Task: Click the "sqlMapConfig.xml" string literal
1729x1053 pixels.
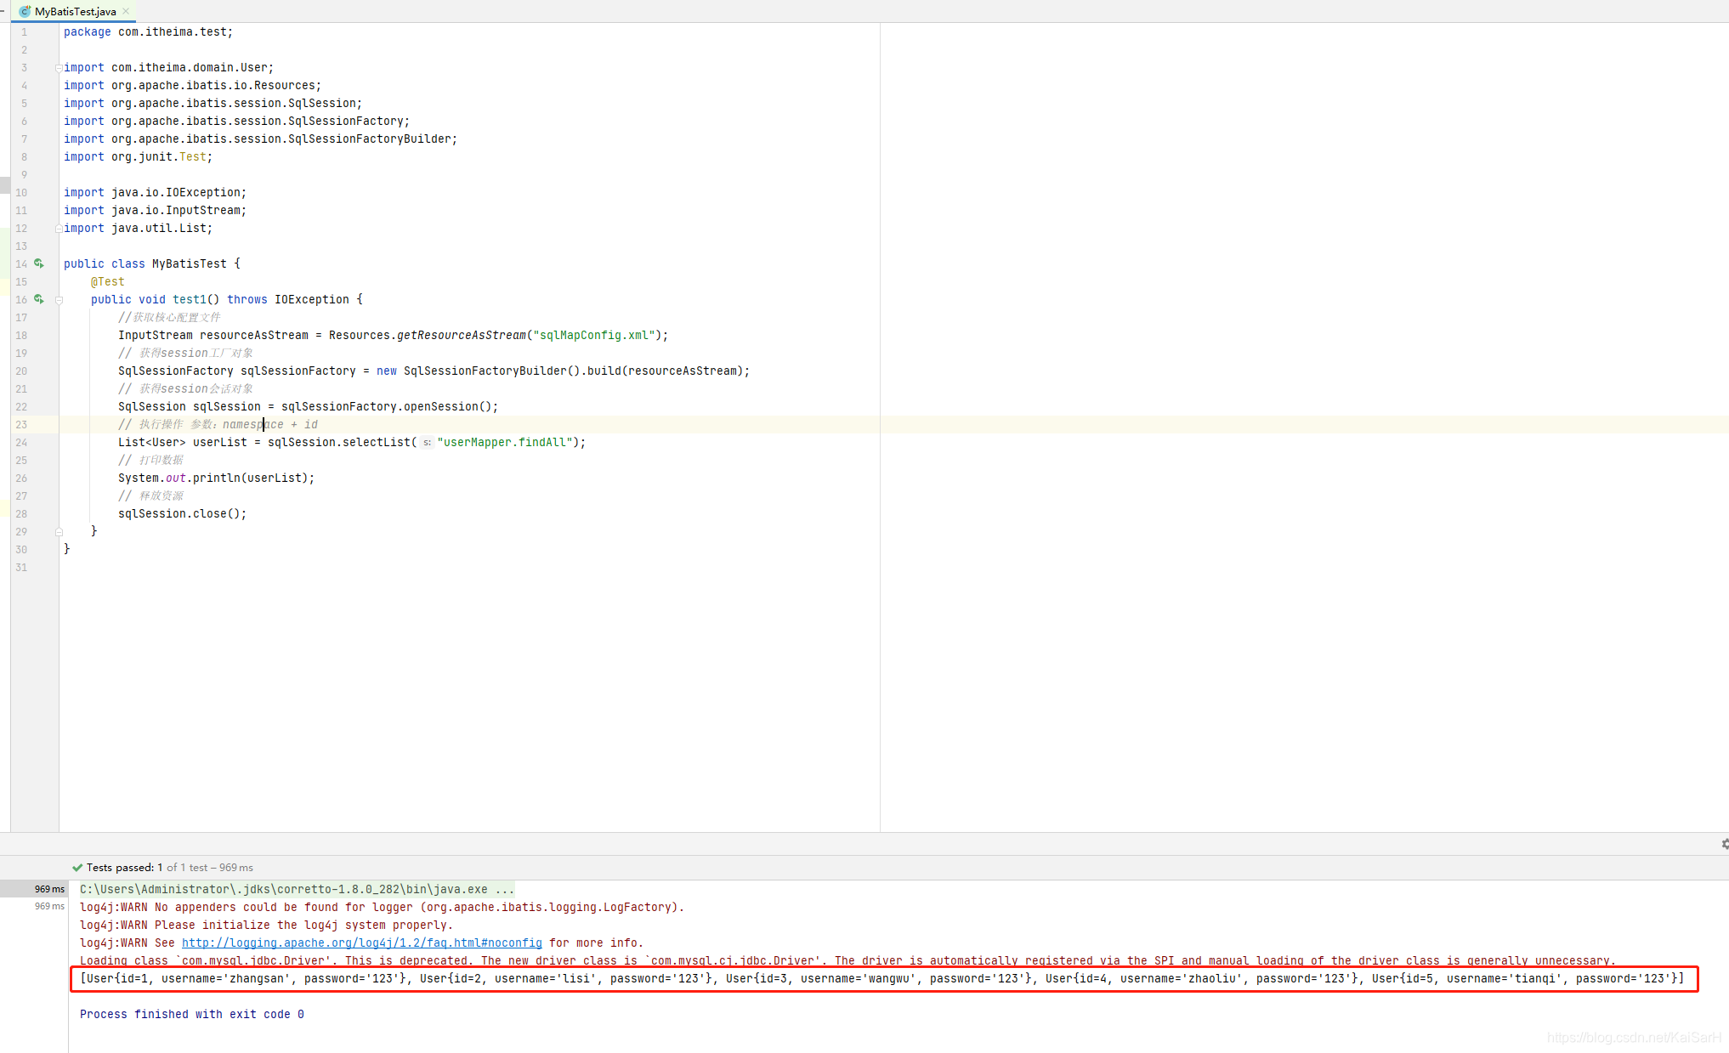Action: click(x=594, y=335)
